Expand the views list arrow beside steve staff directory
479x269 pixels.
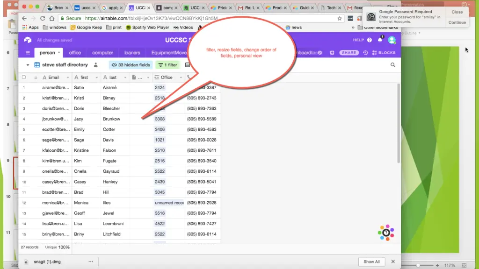(x=28, y=65)
